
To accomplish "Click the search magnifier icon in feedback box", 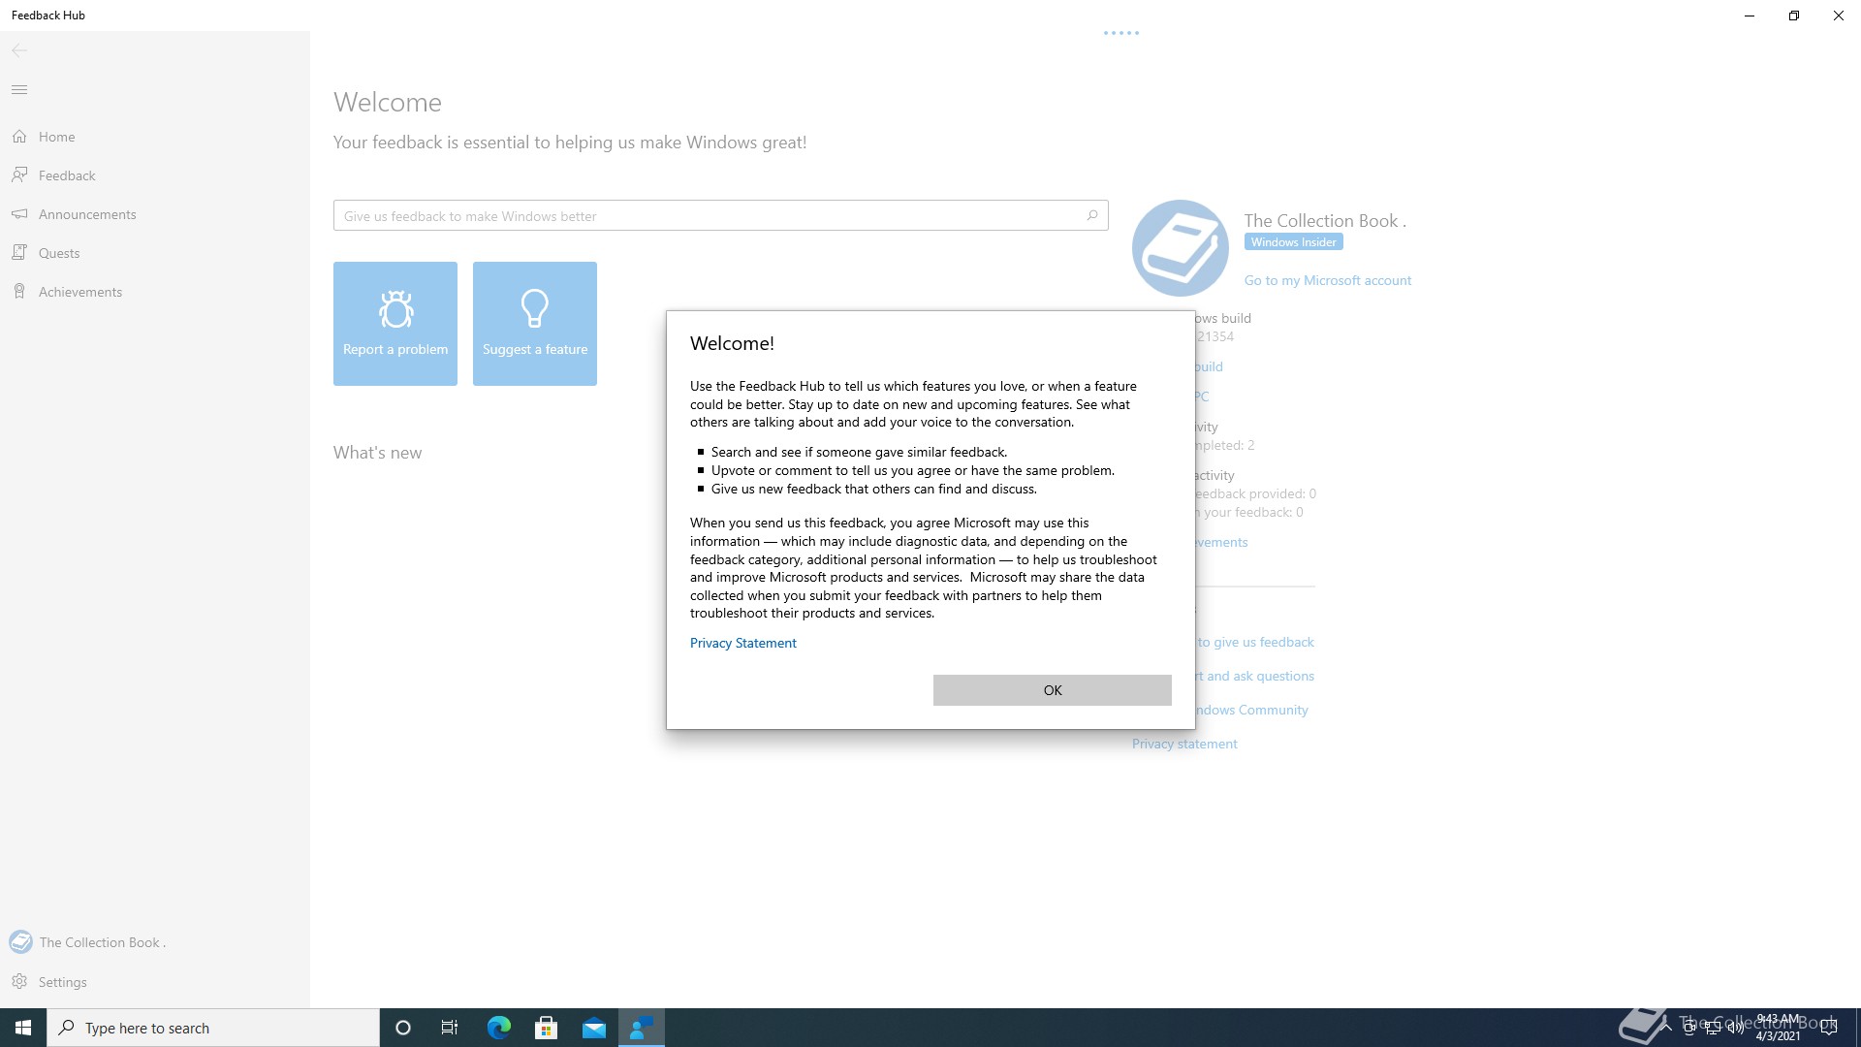I will 1092,215.
